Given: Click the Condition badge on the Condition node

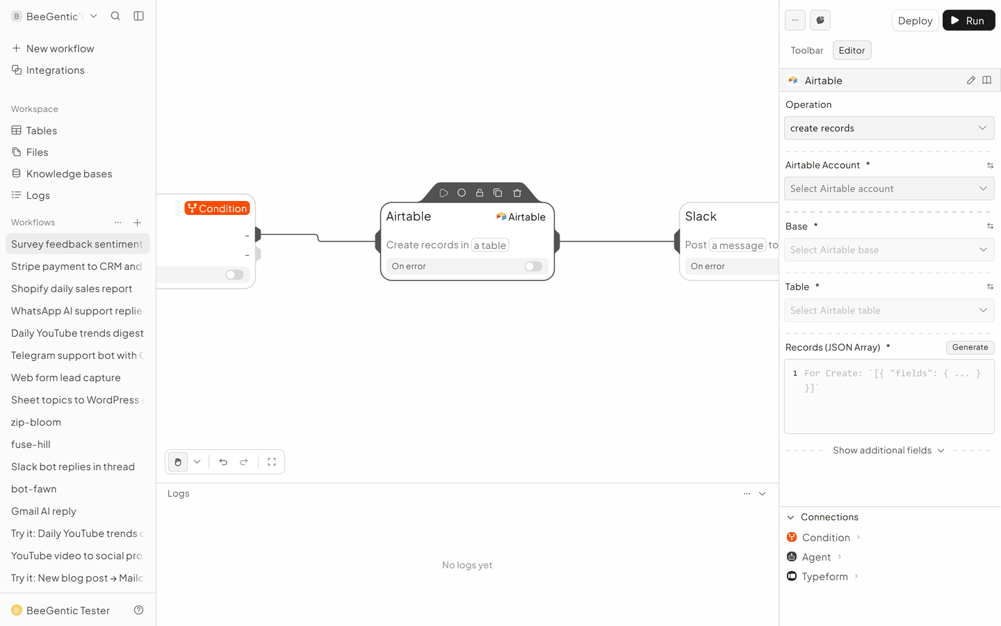Looking at the screenshot, I should 217,208.
